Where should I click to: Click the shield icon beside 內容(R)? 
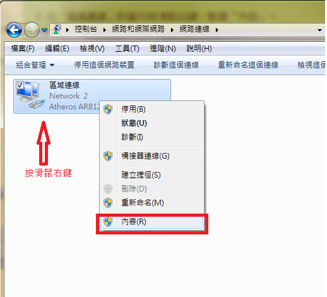[x=108, y=222]
